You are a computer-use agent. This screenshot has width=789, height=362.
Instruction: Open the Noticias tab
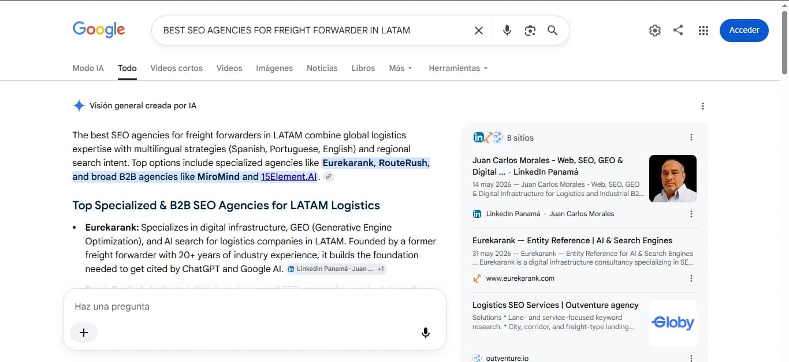[322, 68]
